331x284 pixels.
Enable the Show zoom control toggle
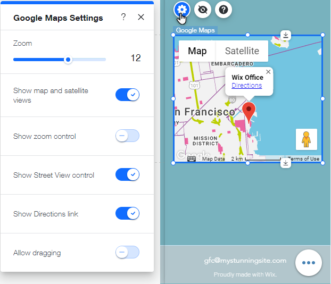pos(127,136)
